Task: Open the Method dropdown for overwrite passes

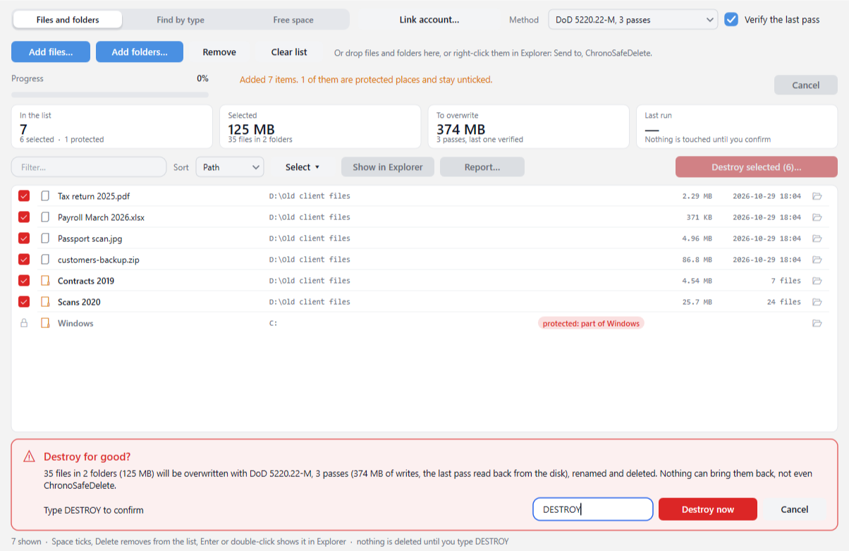Action: pos(633,20)
